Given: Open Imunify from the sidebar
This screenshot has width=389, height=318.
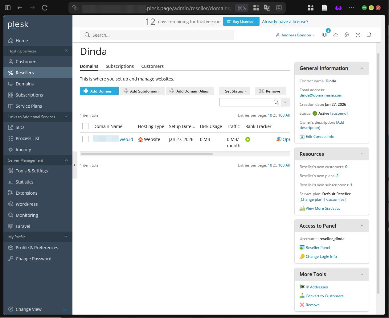Looking at the screenshot, I should click(x=23, y=150).
